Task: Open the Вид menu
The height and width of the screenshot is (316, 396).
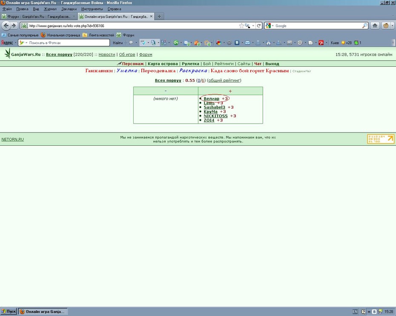Action: (36, 9)
